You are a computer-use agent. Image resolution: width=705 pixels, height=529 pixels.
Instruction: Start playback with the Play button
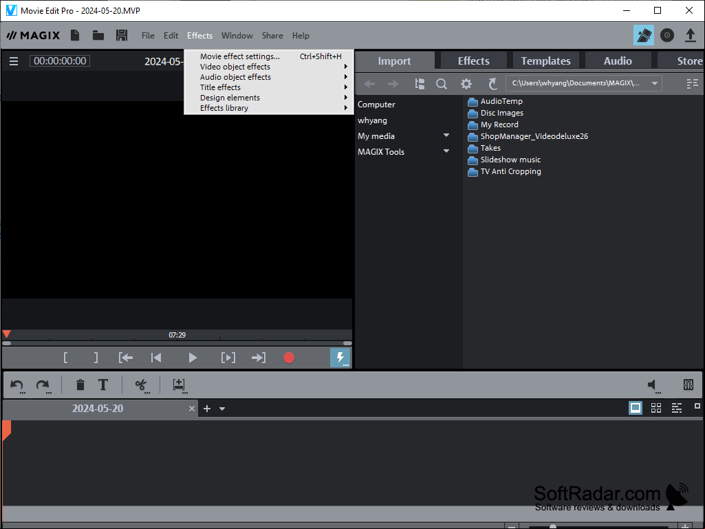193,358
